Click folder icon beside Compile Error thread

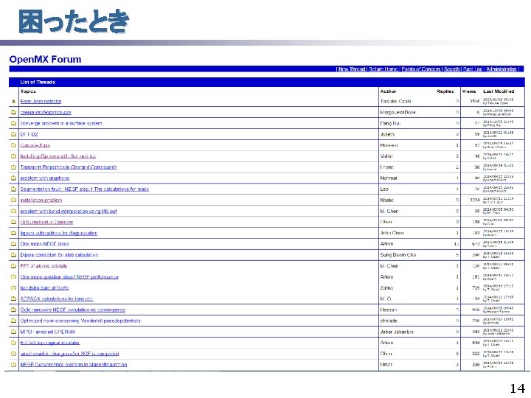click(x=13, y=145)
